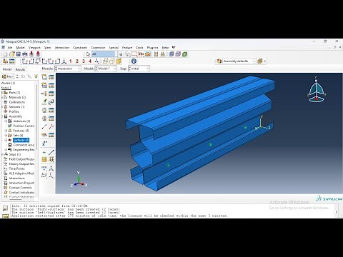Open the Query information tool
The height and width of the screenshot is (257, 343).
click(x=134, y=61)
